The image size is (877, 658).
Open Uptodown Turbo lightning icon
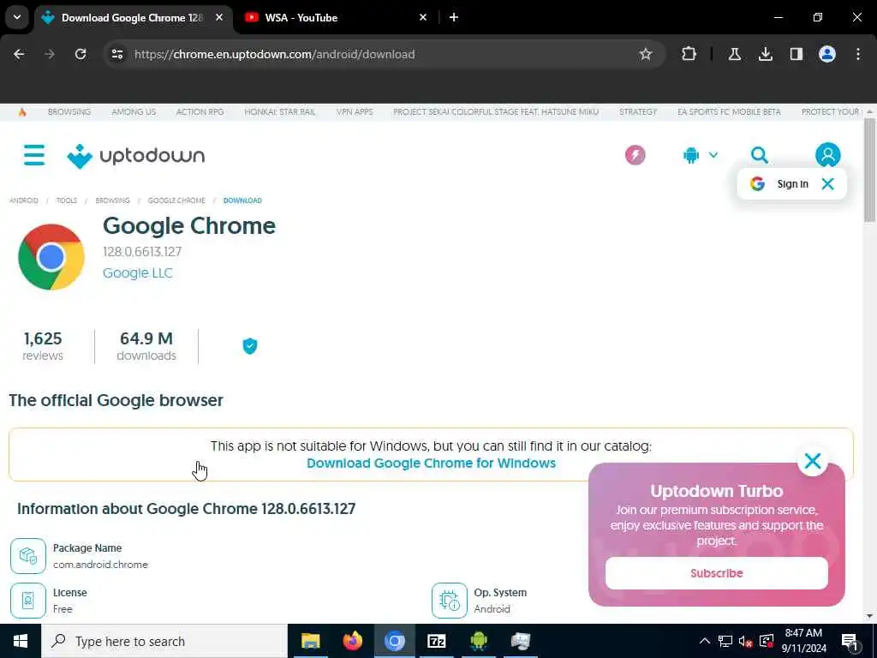[x=635, y=155]
